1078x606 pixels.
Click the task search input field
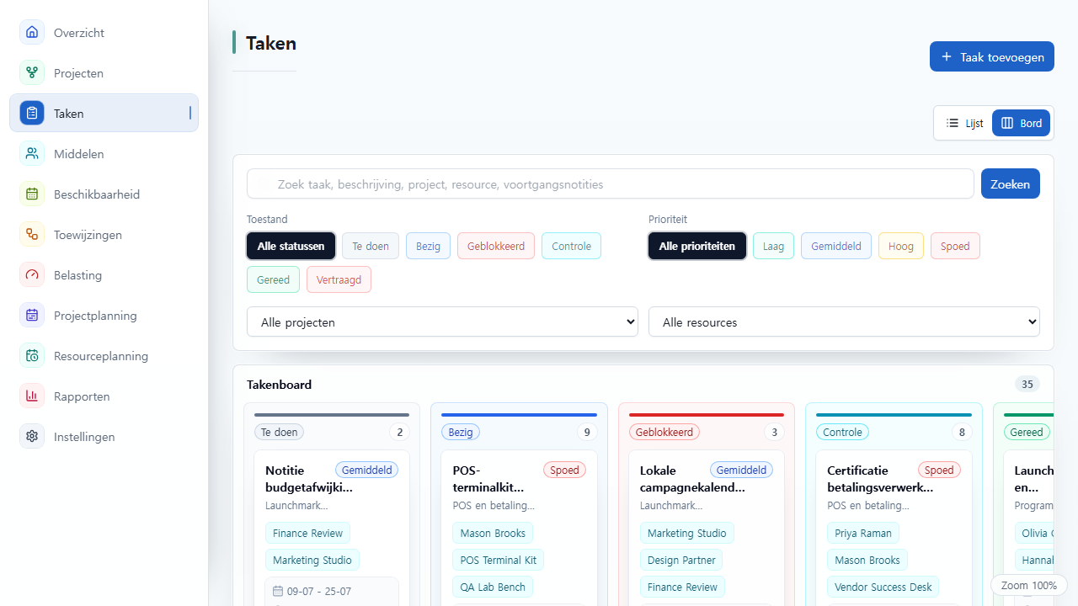click(x=611, y=183)
